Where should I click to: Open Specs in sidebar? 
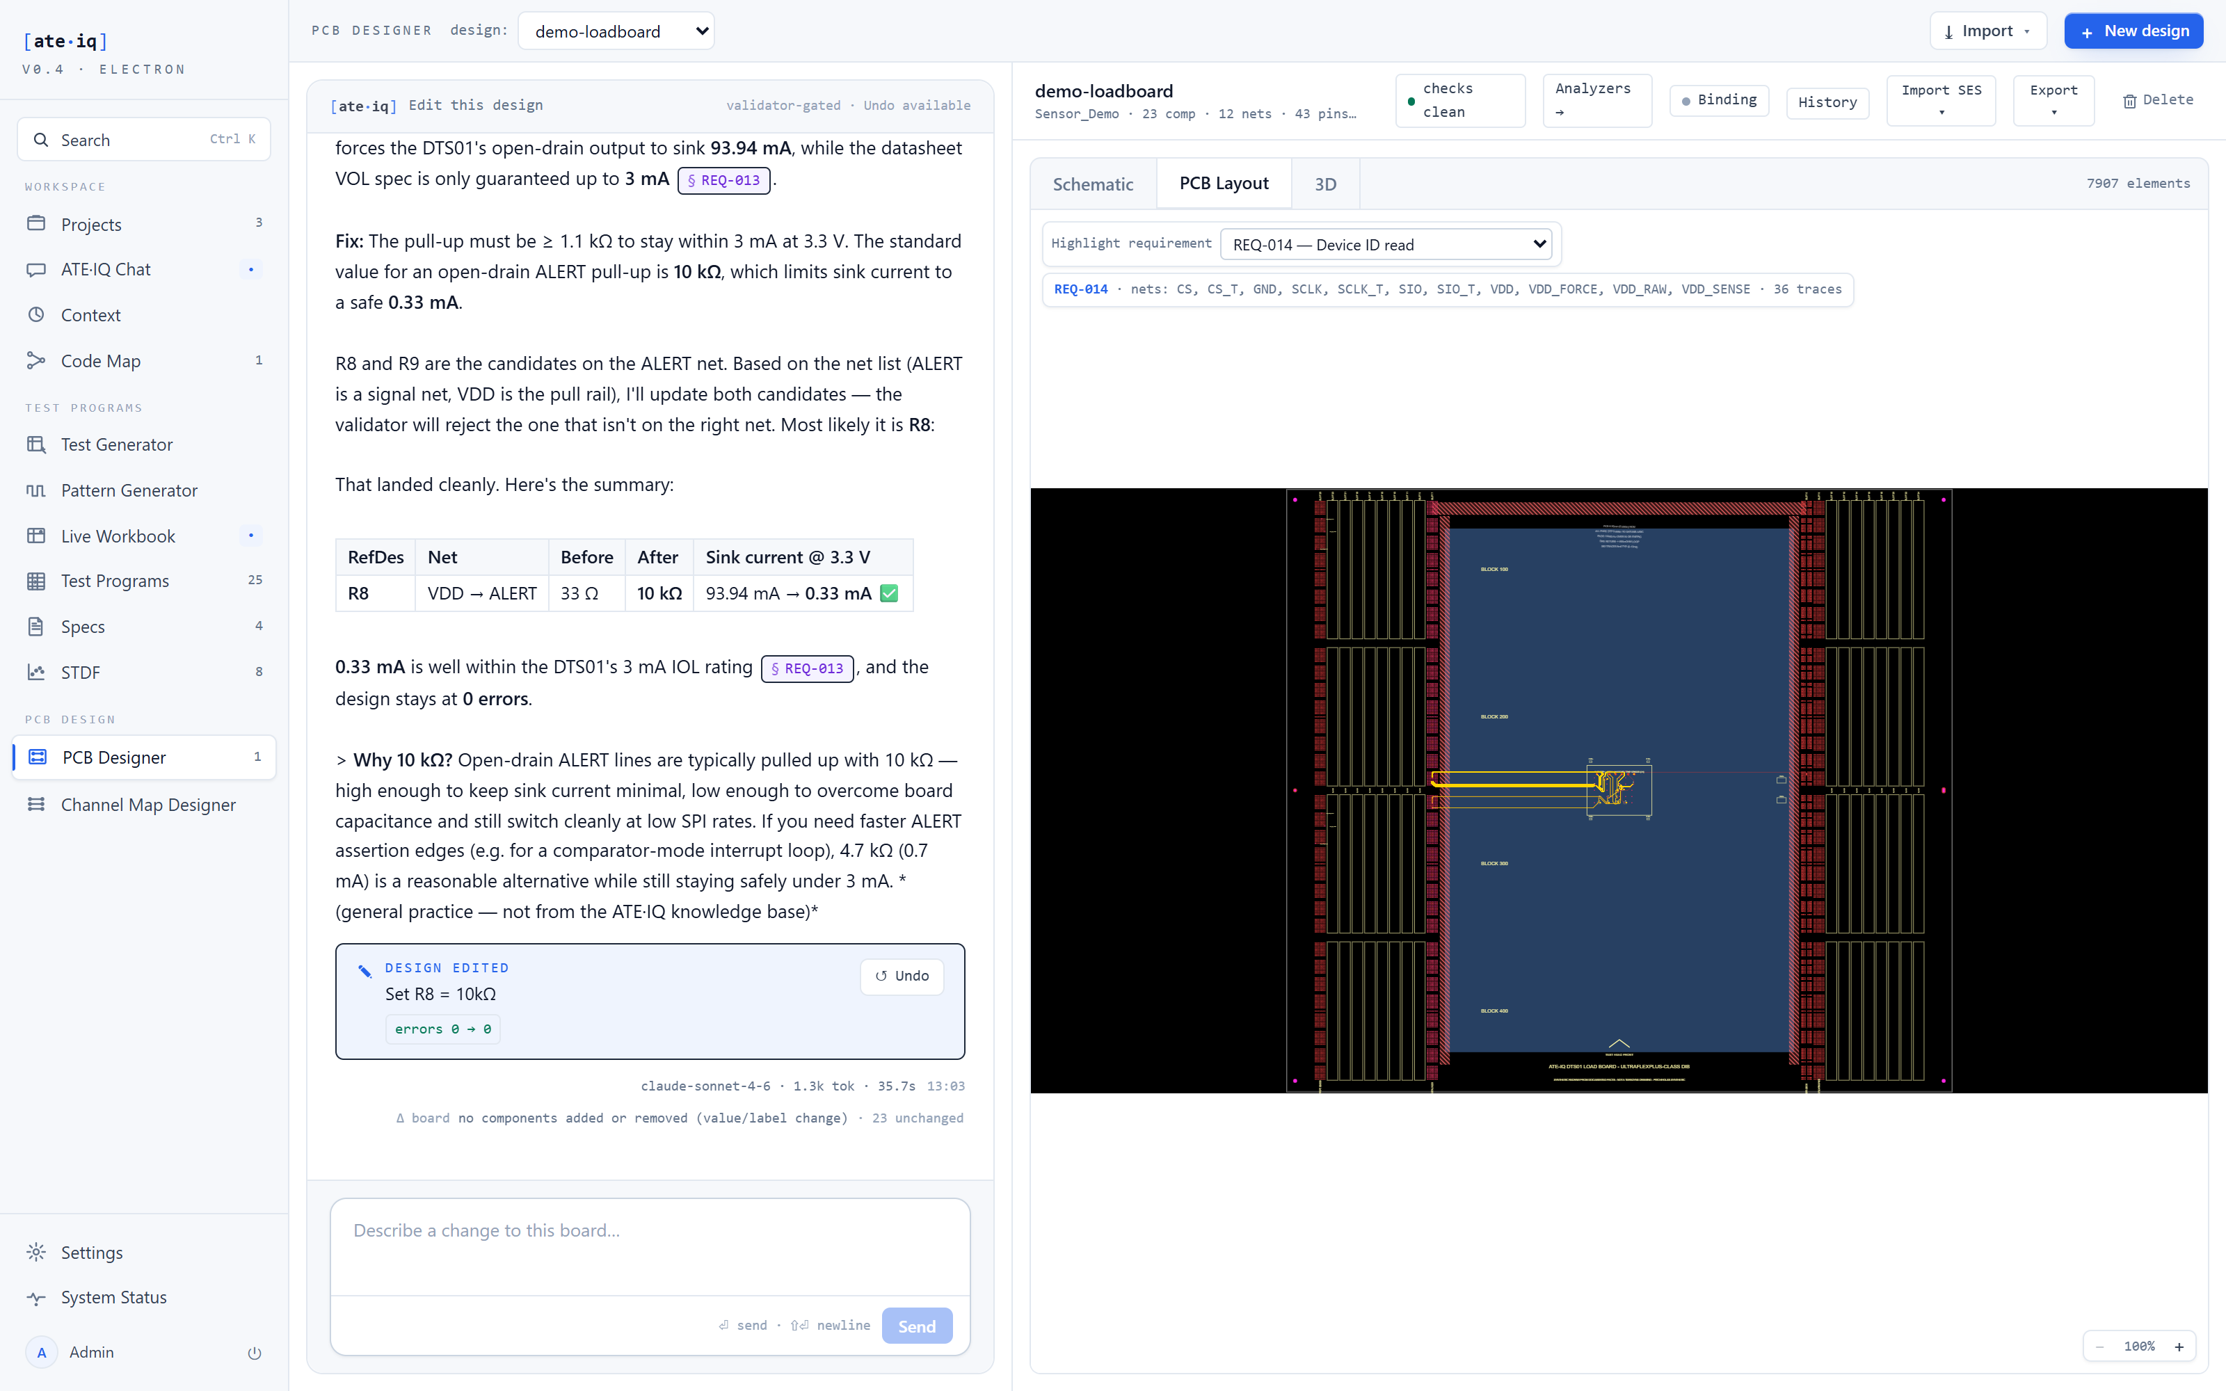(x=145, y=627)
